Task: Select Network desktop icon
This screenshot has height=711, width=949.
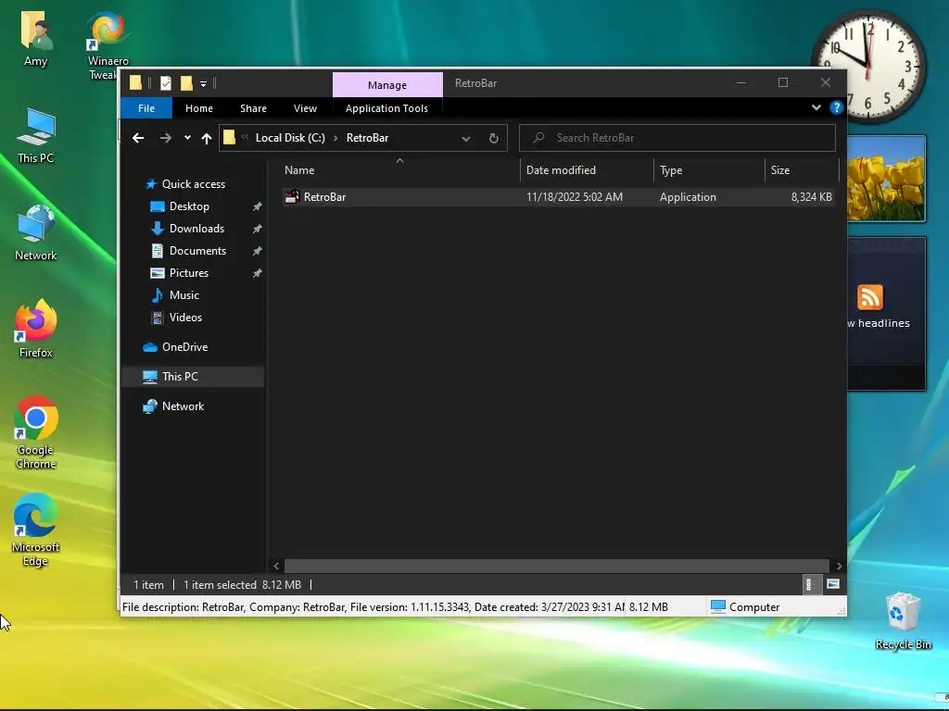Action: [x=36, y=233]
